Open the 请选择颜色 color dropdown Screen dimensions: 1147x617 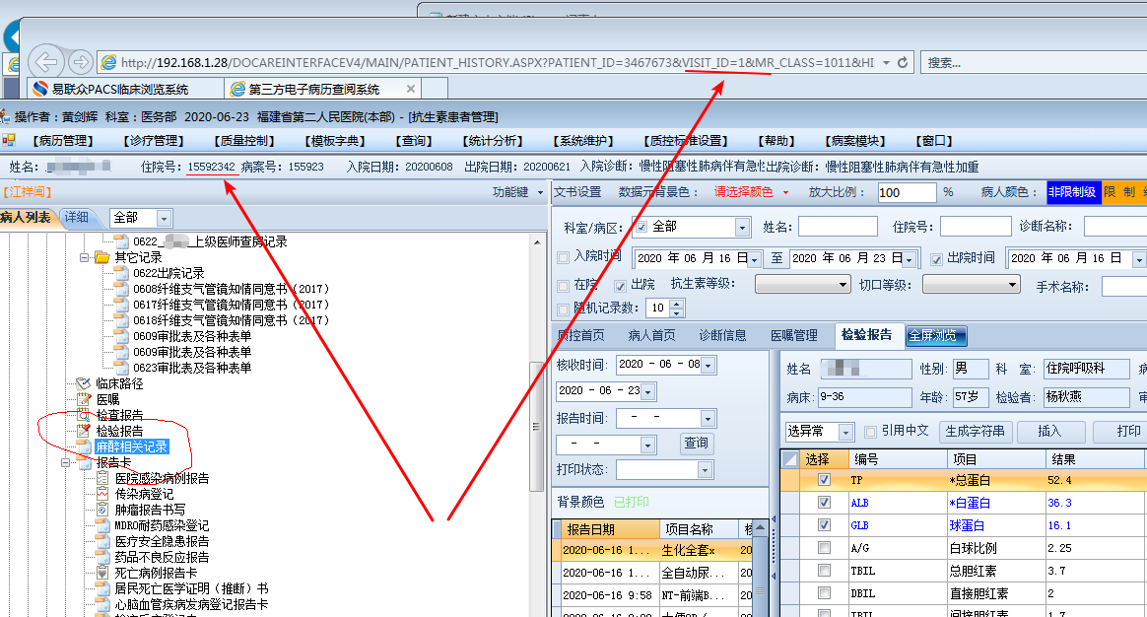pos(785,192)
